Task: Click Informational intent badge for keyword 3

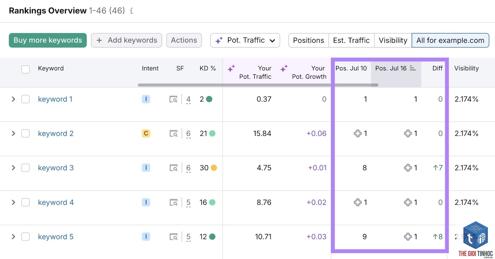Action: 146,168
